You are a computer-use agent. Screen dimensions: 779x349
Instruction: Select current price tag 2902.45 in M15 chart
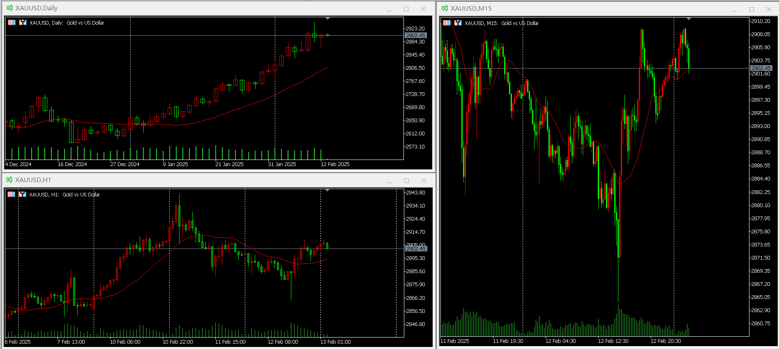[761, 68]
